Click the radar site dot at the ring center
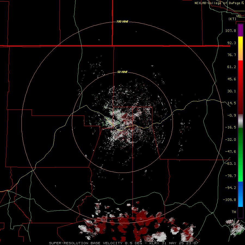Viewport: 245px width, 245px height. [122, 123]
